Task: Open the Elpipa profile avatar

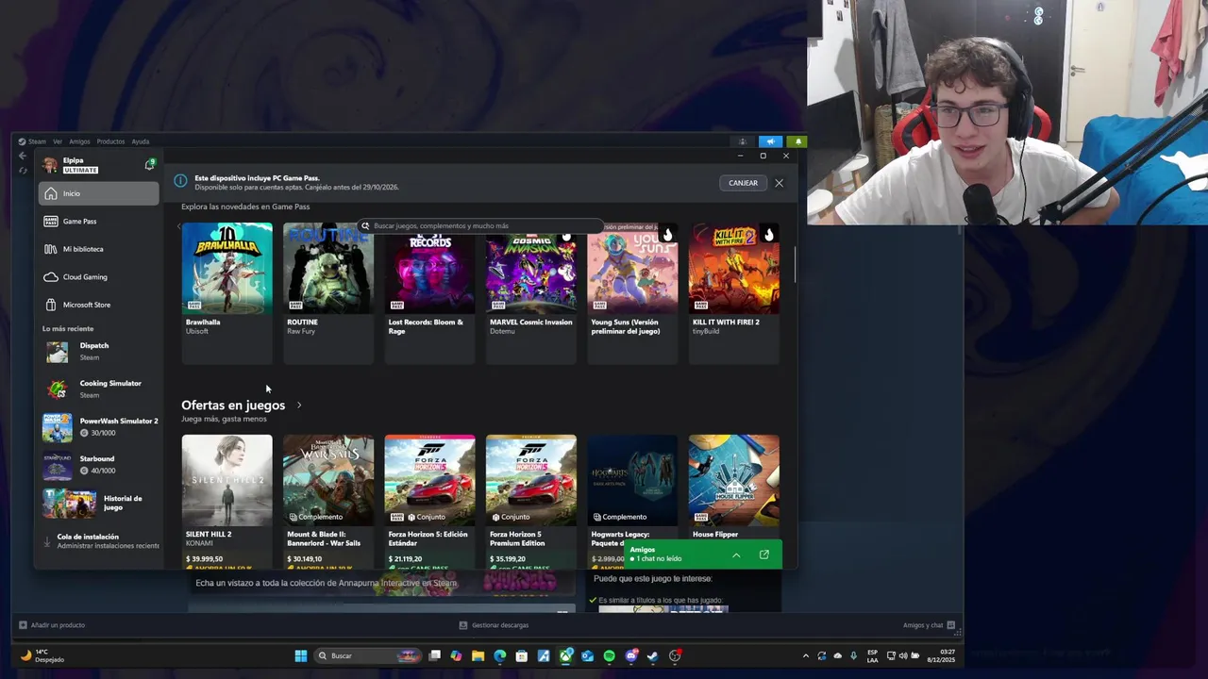Action: (50, 165)
